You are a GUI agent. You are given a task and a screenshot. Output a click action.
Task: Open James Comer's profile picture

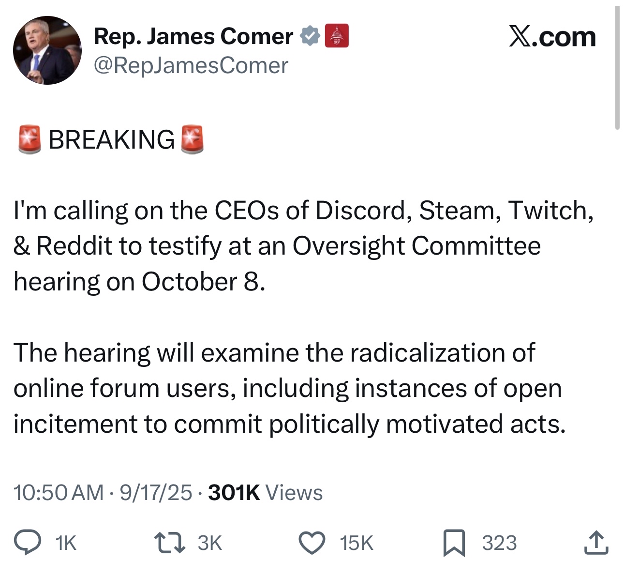click(47, 50)
